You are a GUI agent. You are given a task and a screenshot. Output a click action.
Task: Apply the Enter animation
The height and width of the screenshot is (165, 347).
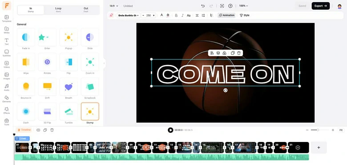tap(47, 37)
